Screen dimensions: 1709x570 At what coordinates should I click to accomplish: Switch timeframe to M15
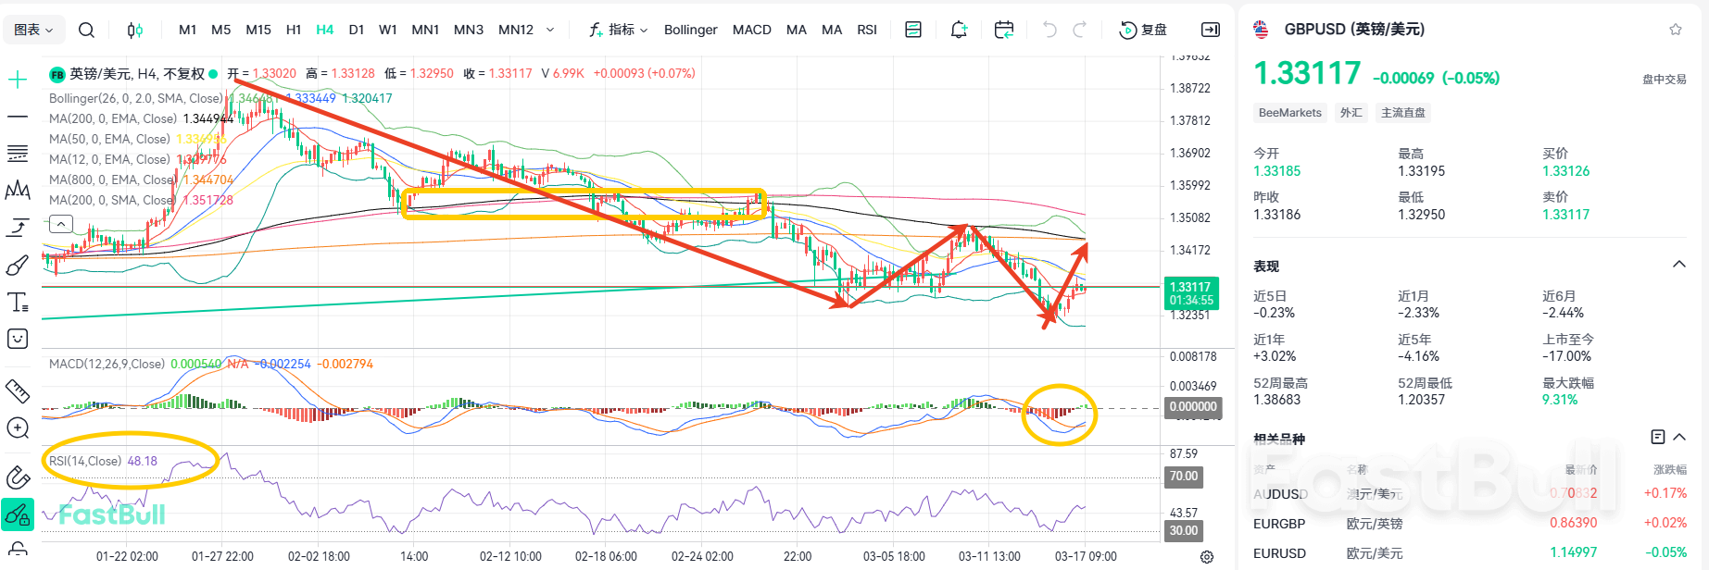pyautogui.click(x=258, y=30)
